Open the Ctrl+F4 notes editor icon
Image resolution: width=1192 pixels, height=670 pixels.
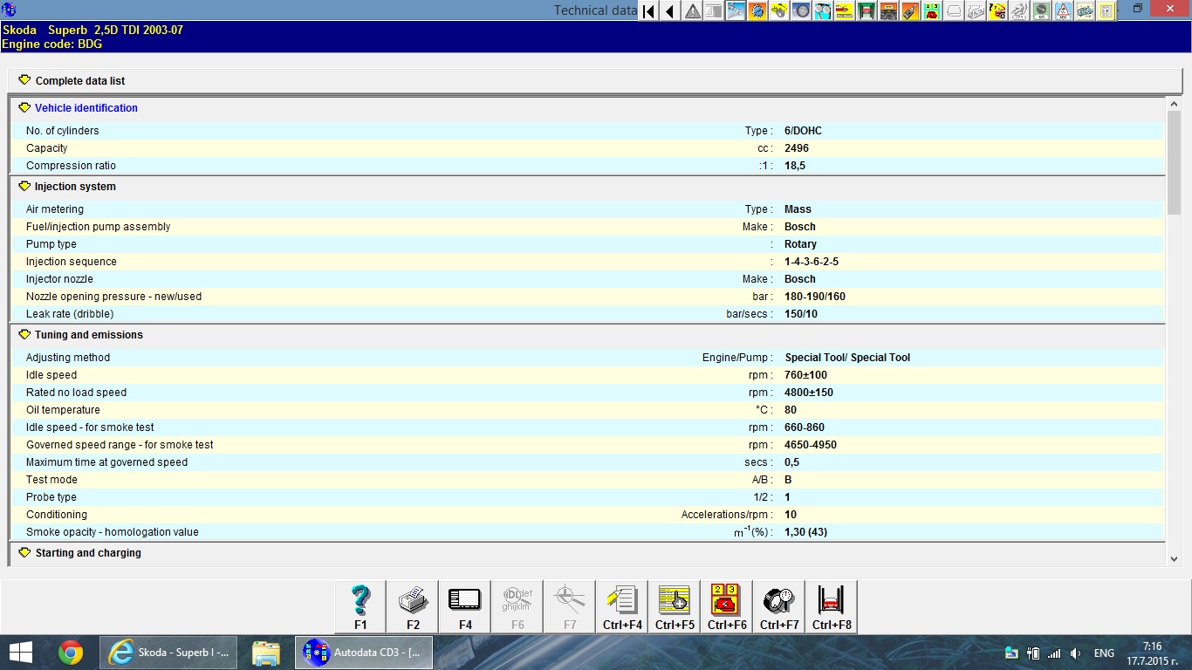pos(622,606)
